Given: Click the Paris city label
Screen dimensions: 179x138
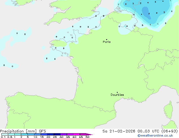Looking at the screenshot, I should point(107,42).
